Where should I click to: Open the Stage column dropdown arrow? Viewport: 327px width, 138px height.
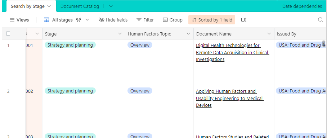(120, 34)
